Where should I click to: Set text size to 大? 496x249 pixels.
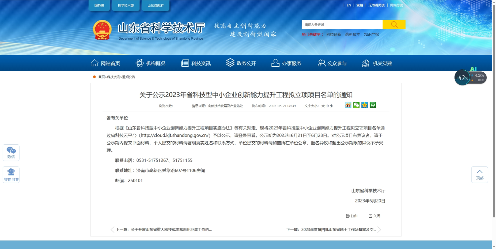323,106
